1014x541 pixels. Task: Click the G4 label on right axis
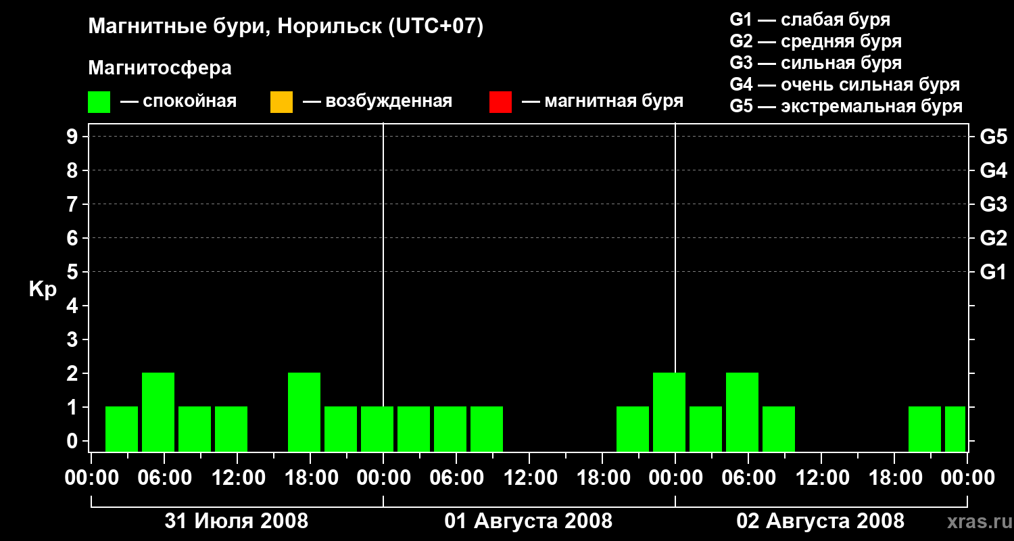993,170
